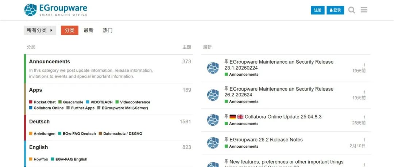Image resolution: width=394 pixels, height=167 pixels.
Task: Switch to the 最新 tab
Action: coord(88,30)
